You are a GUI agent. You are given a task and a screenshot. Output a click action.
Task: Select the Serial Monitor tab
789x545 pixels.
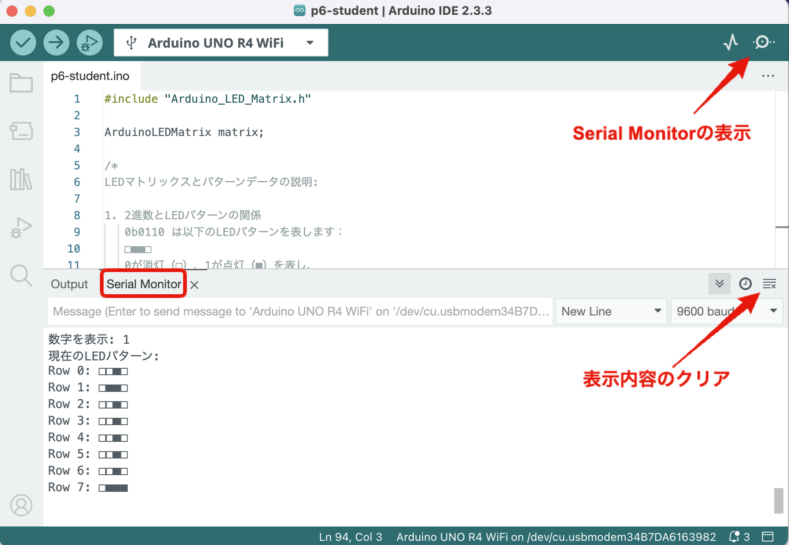144,284
